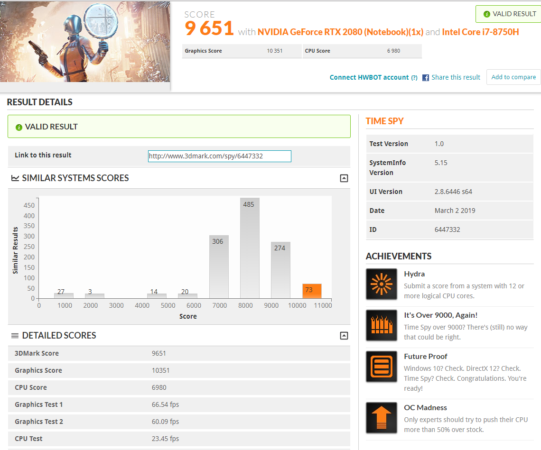This screenshot has width=541, height=450.
Task: Click the CPU Score 6980 row value
Action: [x=159, y=387]
